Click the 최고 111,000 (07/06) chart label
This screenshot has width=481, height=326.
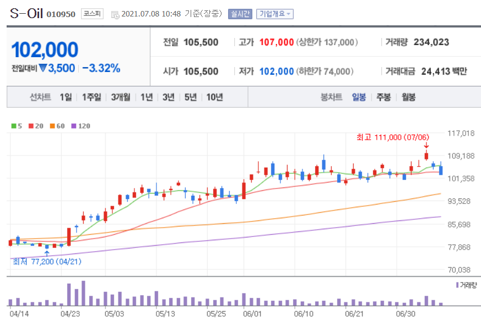point(393,137)
